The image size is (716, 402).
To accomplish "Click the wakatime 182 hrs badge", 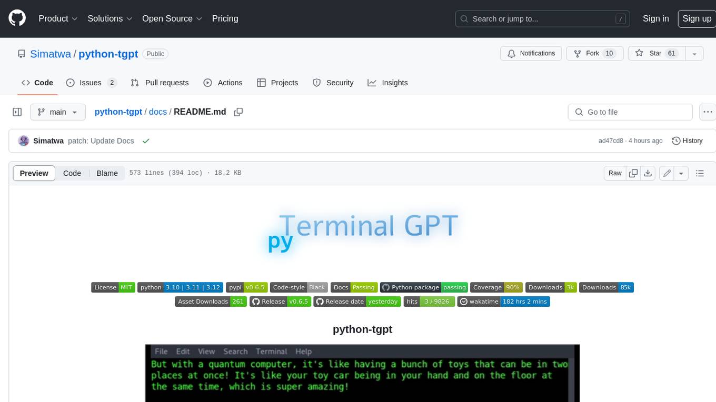I will tap(504, 301).
